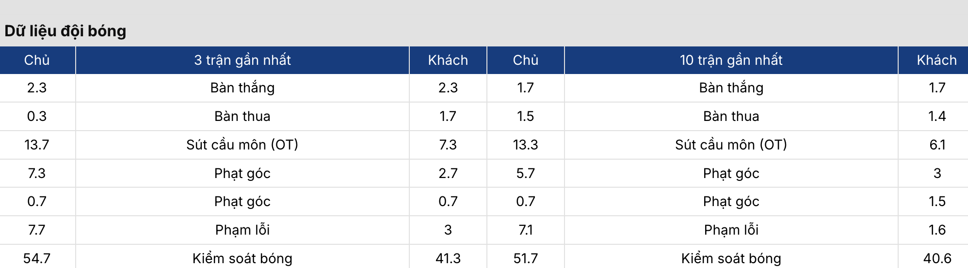Select 'Phạm lỗi' in the 10-match table
This screenshot has width=968, height=268.
point(731,230)
